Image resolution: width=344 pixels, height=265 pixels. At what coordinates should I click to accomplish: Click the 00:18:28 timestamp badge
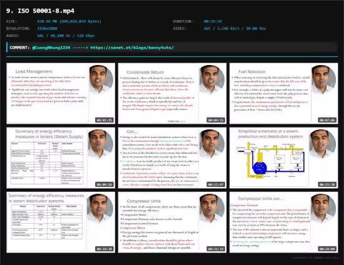(x=104, y=249)
